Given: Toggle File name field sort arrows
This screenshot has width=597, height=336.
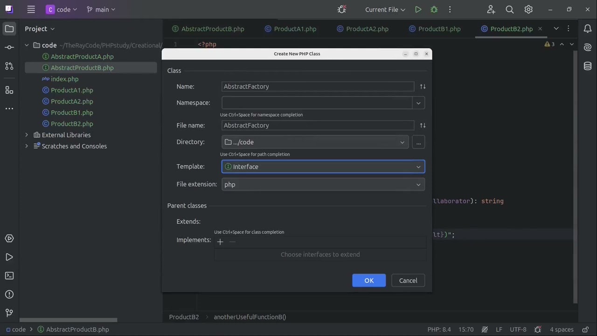Looking at the screenshot, I should 423,125.
